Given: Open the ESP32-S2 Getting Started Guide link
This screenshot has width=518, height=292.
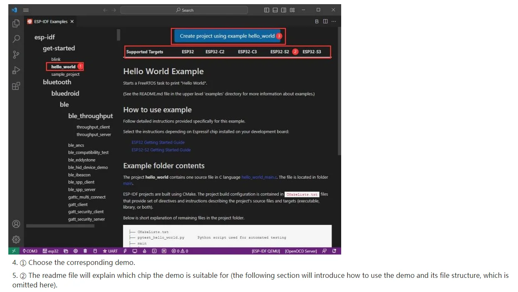Looking at the screenshot, I should pos(161,150).
